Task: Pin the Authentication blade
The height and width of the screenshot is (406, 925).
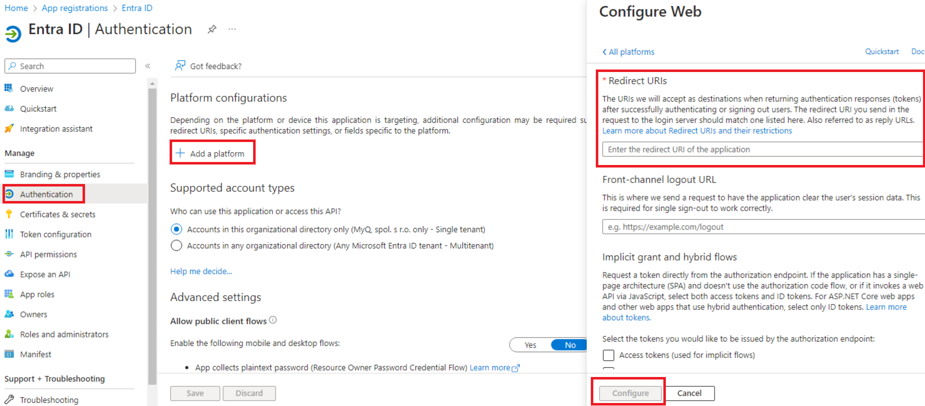Action: tap(212, 29)
